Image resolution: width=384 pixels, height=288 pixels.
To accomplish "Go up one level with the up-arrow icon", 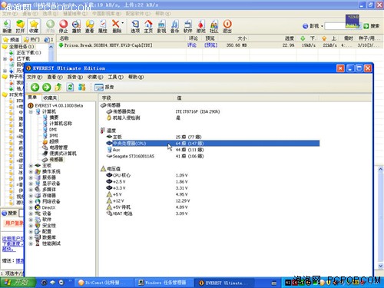I will pyautogui.click(x=58, y=88).
